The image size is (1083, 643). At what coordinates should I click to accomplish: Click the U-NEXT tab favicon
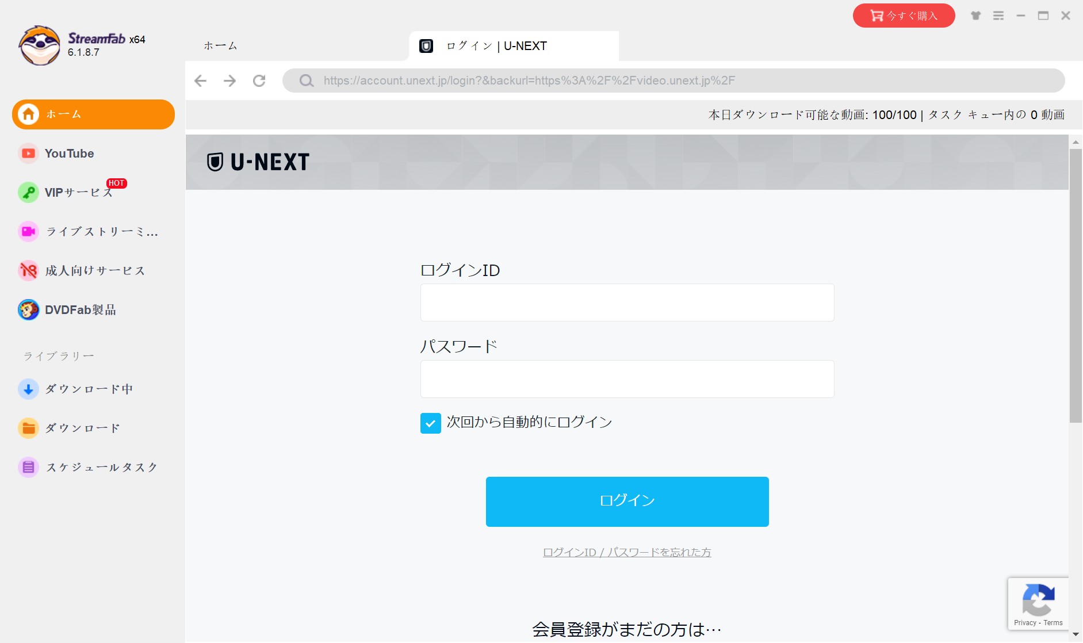coord(426,46)
